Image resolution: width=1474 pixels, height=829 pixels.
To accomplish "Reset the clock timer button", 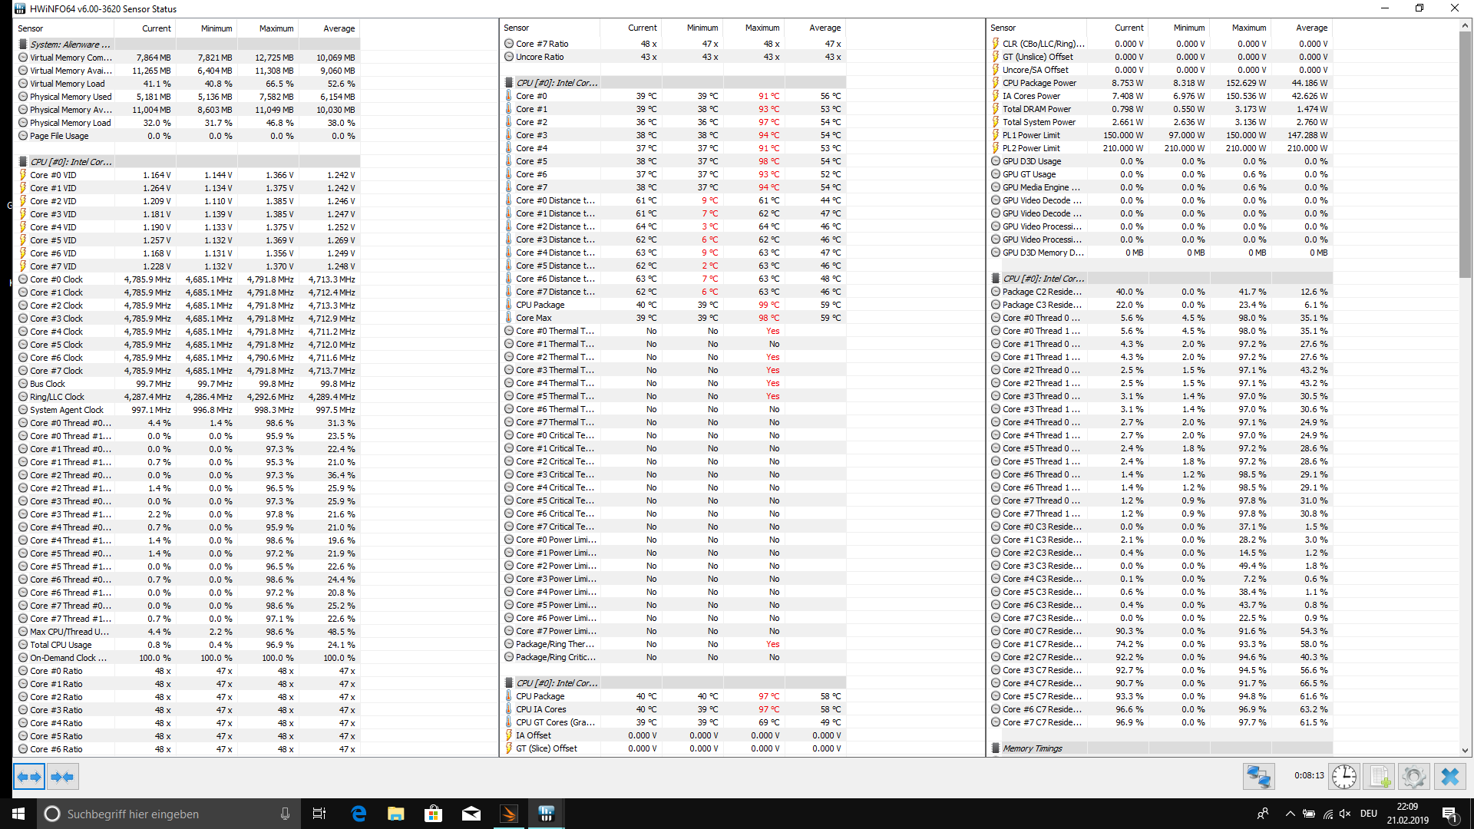I will [1343, 777].
